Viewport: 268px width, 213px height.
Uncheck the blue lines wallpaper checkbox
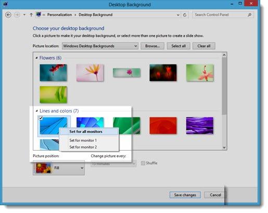pos(41,118)
